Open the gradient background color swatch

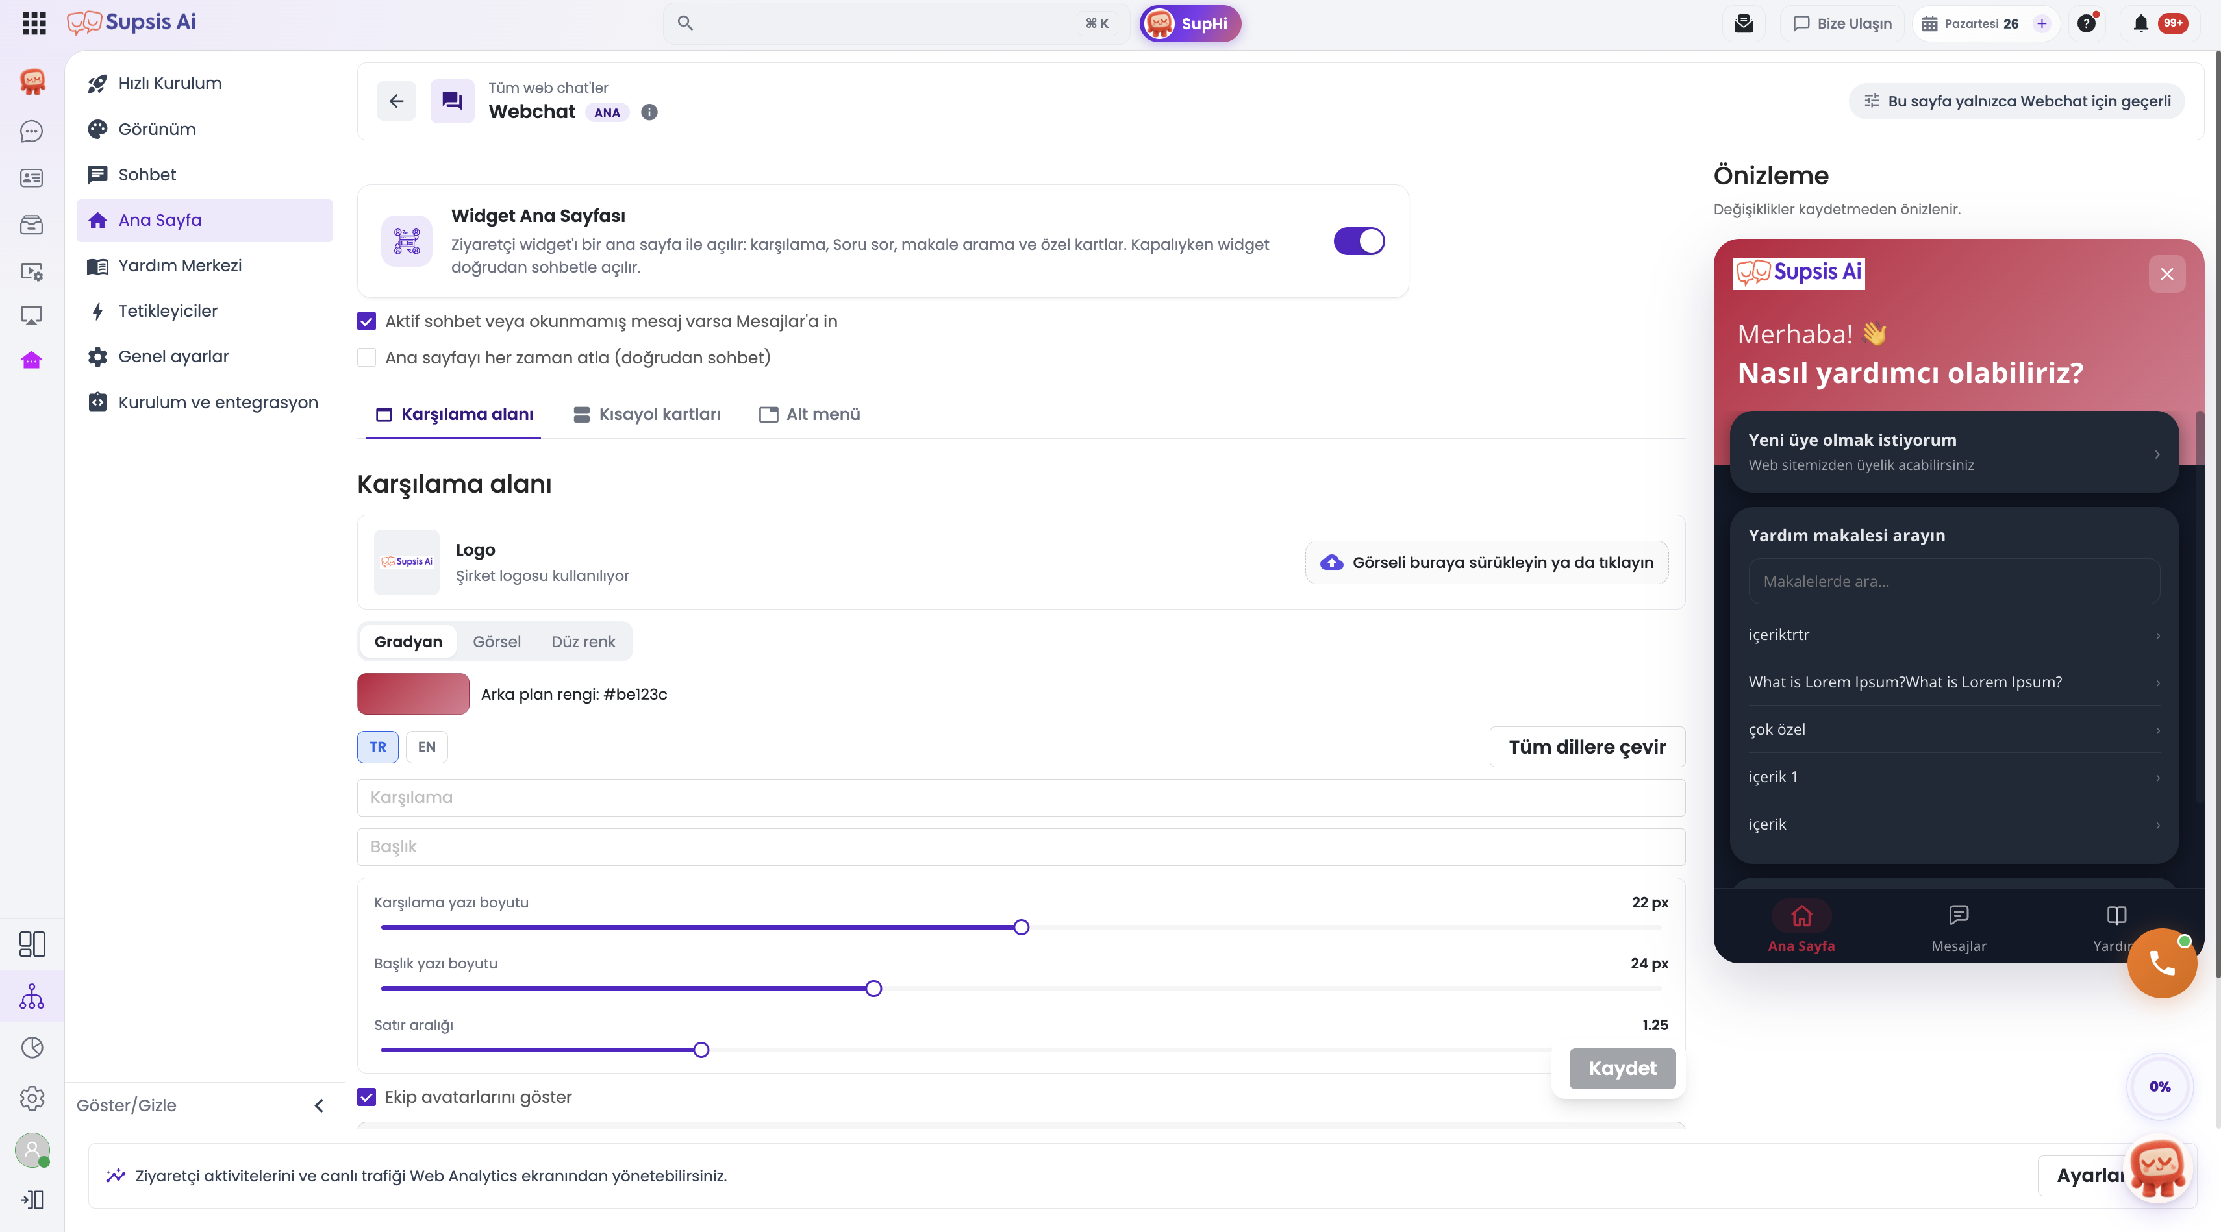[413, 695]
